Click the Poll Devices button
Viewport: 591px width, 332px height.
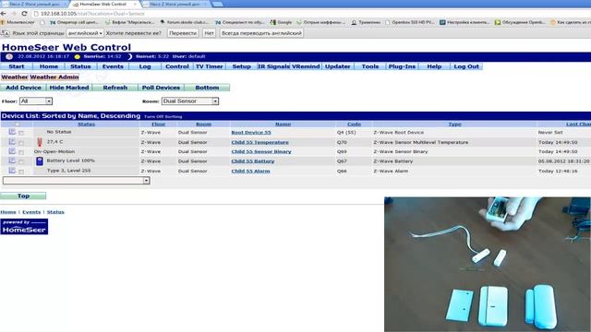(x=161, y=88)
